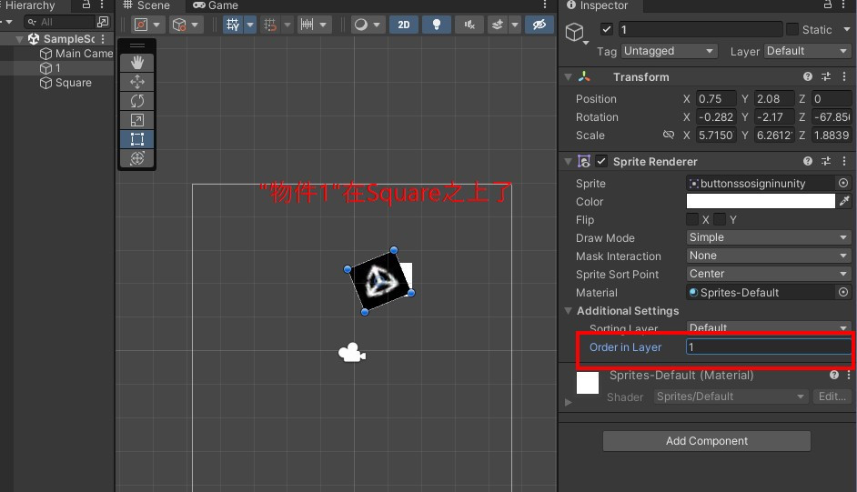Open Draw Mode Simple dropdown
Image resolution: width=857 pixels, height=492 pixels.
pos(769,237)
